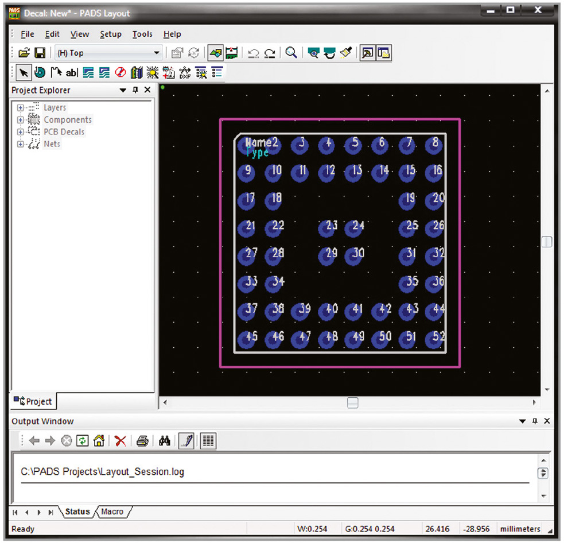Click the 'abl' text tool icon
Viewport: 564px width, 543px height.
click(72, 72)
